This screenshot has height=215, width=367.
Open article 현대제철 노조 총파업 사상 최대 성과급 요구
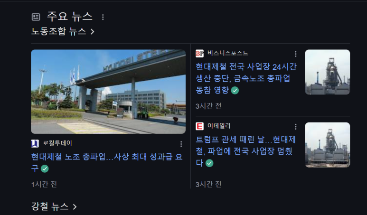(107, 162)
